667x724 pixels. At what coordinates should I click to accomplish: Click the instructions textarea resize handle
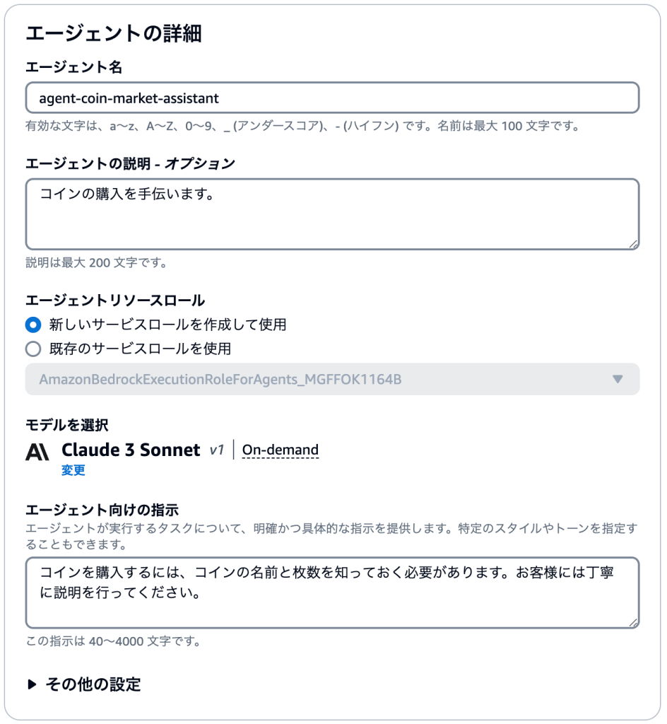[633, 623]
